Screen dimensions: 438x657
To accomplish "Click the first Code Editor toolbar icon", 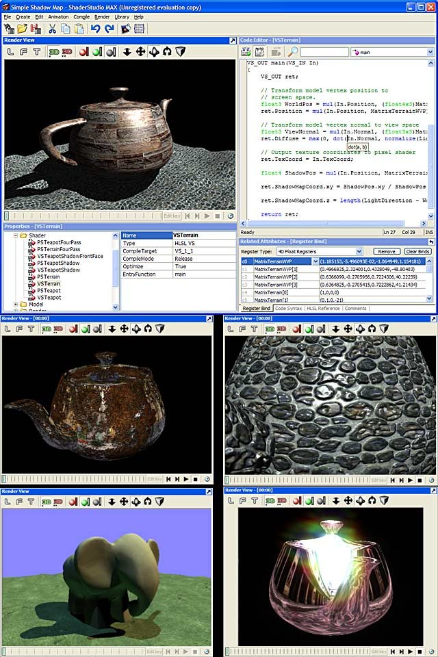I will tap(246, 51).
